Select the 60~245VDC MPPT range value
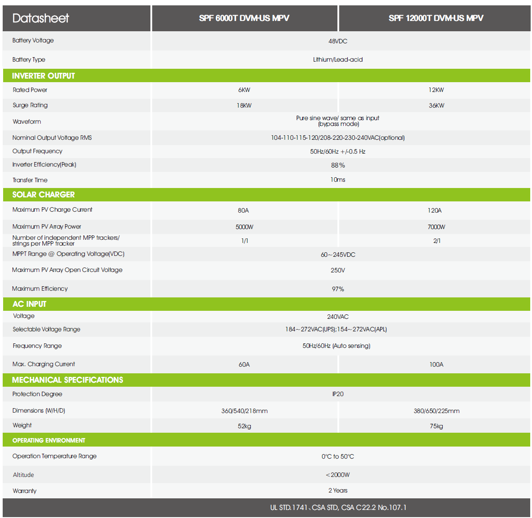Viewport: 532px width, 518px height. 338,255
